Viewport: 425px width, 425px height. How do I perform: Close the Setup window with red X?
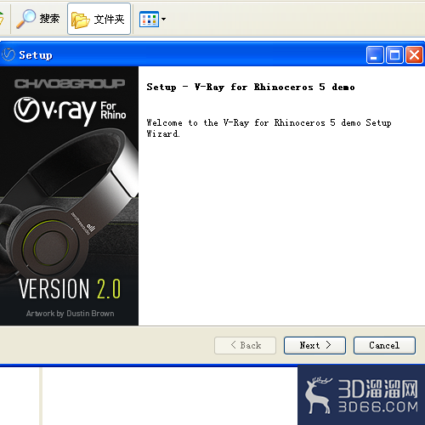coord(415,55)
